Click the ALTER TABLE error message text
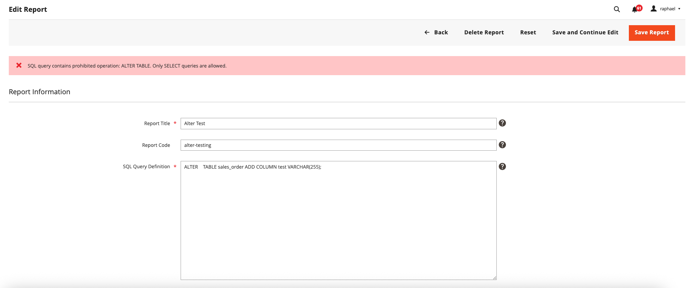693x288 pixels. click(x=127, y=66)
